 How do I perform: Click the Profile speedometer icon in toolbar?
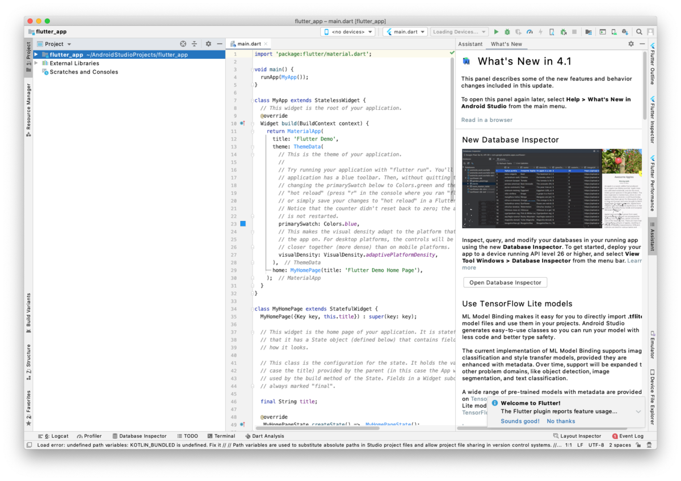pos(529,32)
